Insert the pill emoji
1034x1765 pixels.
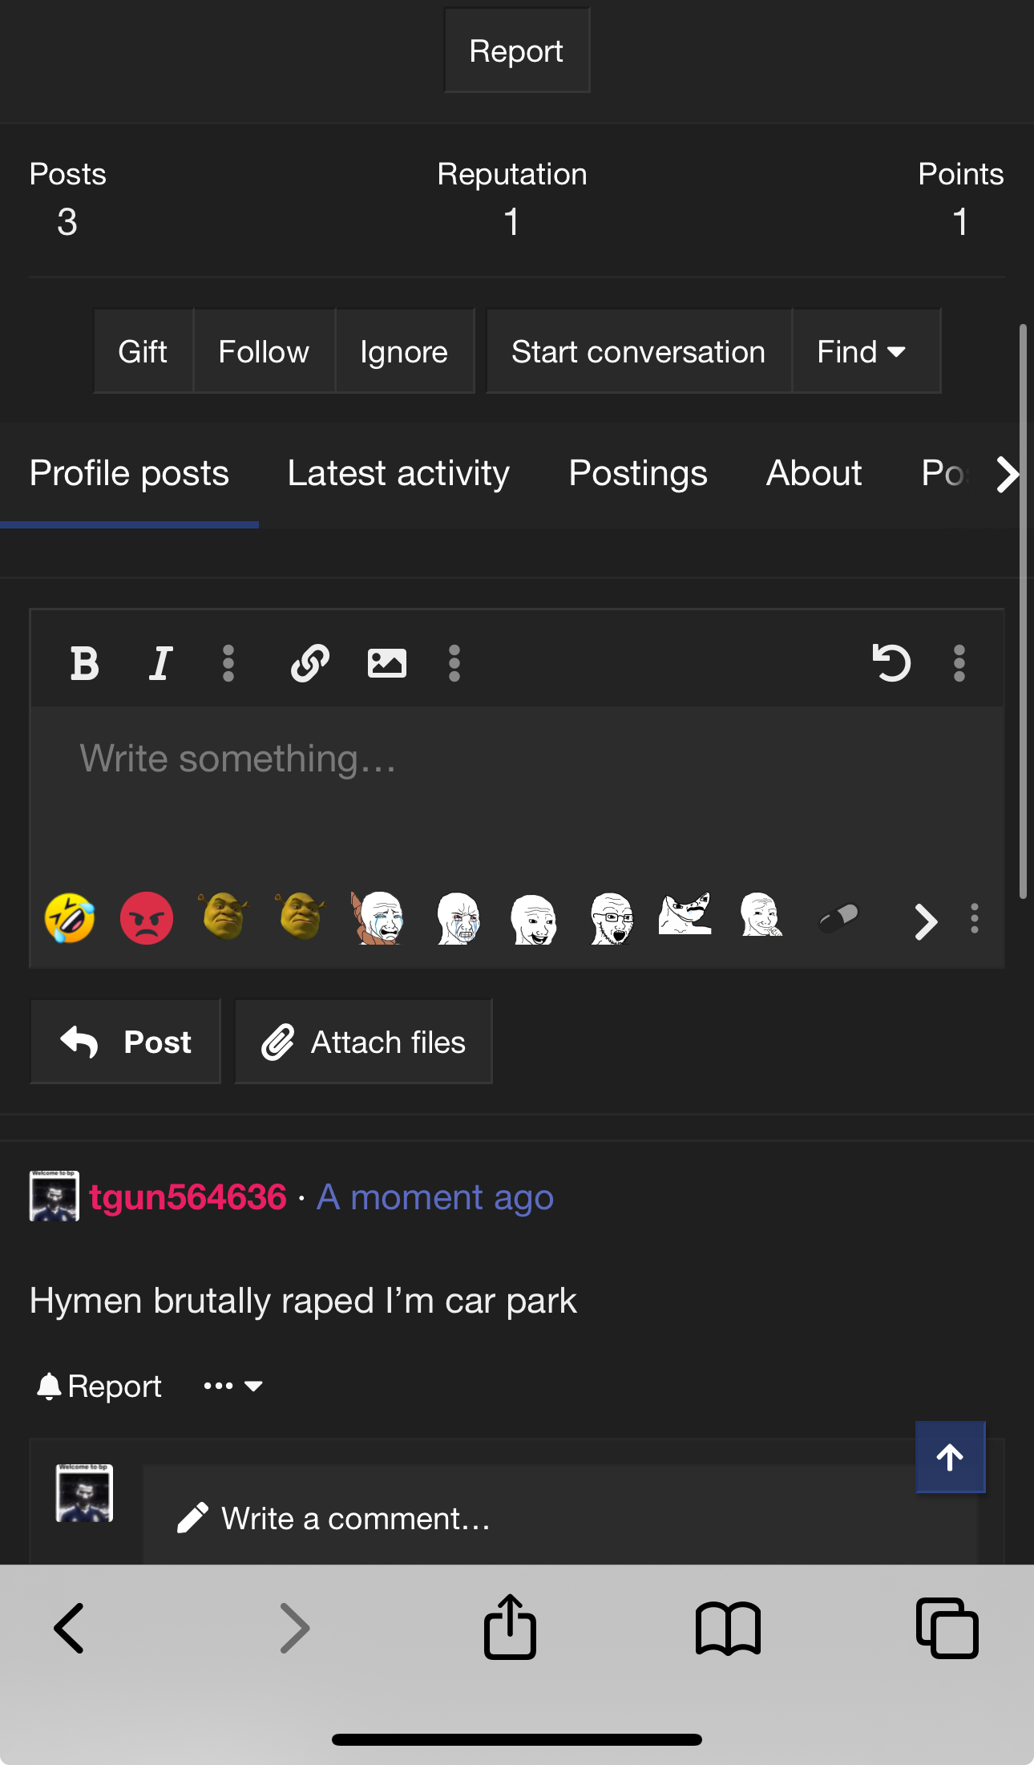[838, 918]
